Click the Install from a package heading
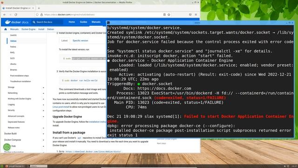 tap(69, 133)
